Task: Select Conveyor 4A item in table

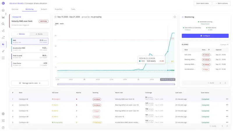Action: pyautogui.click(x=24, y=105)
